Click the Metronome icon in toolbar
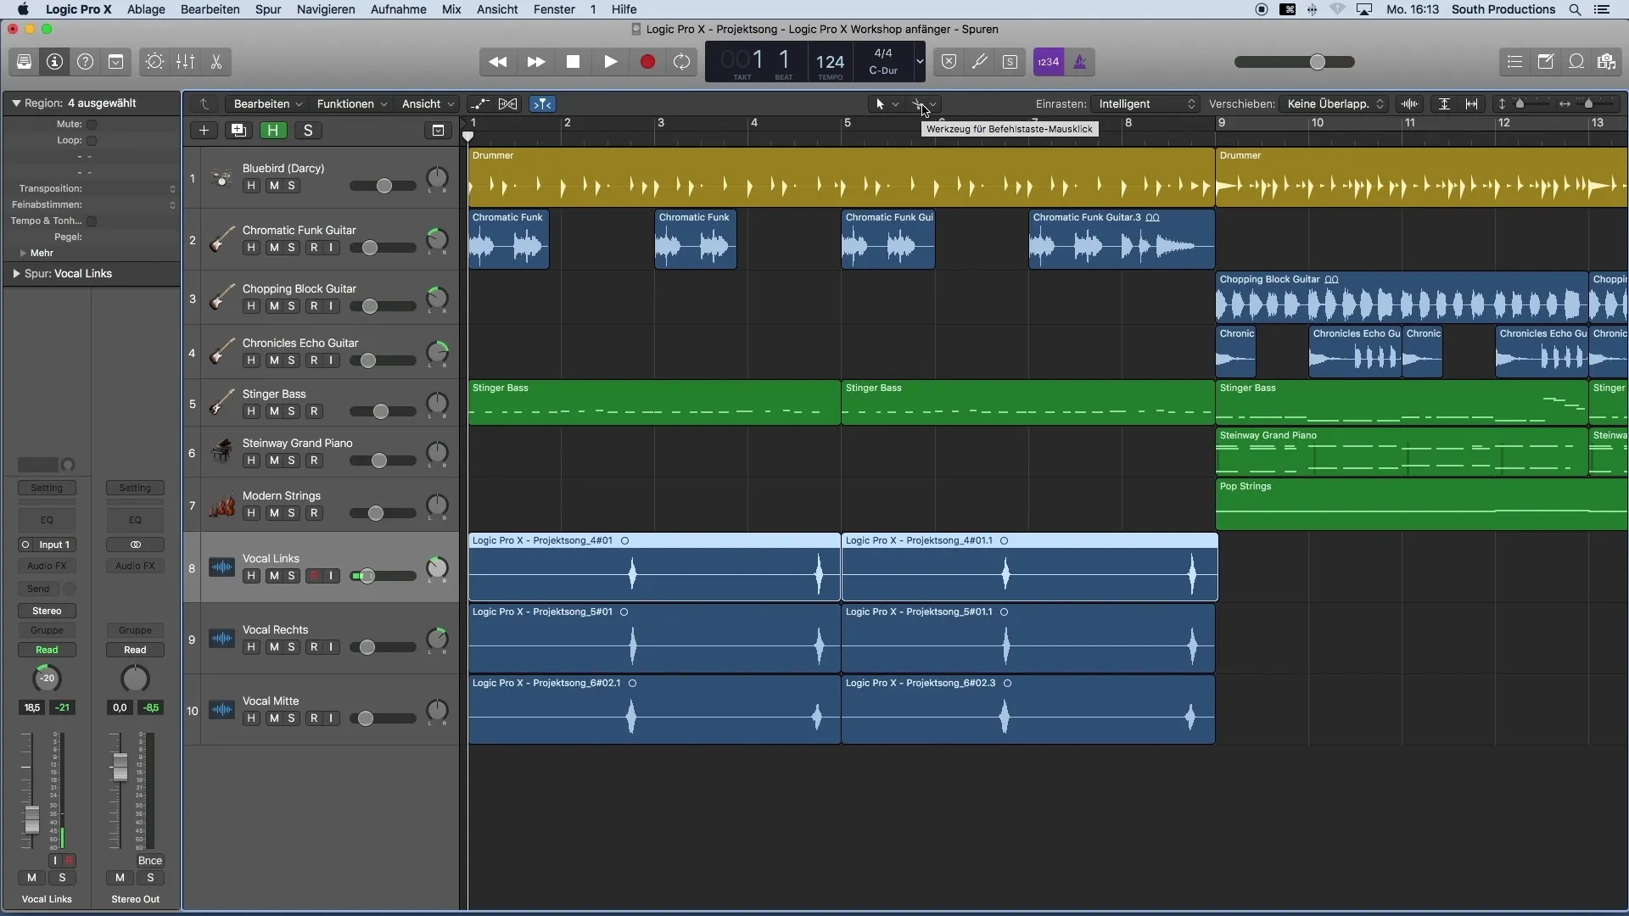Image resolution: width=1629 pixels, height=916 pixels. click(x=1078, y=62)
